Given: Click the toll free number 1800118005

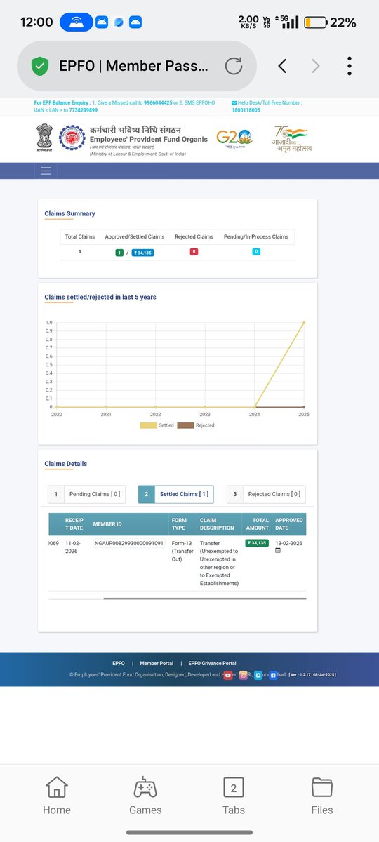Looking at the screenshot, I should pyautogui.click(x=246, y=110).
